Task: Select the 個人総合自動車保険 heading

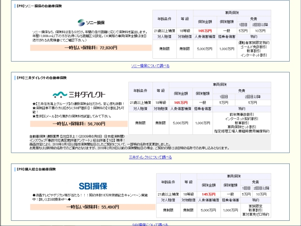Action: [x=36, y=169]
